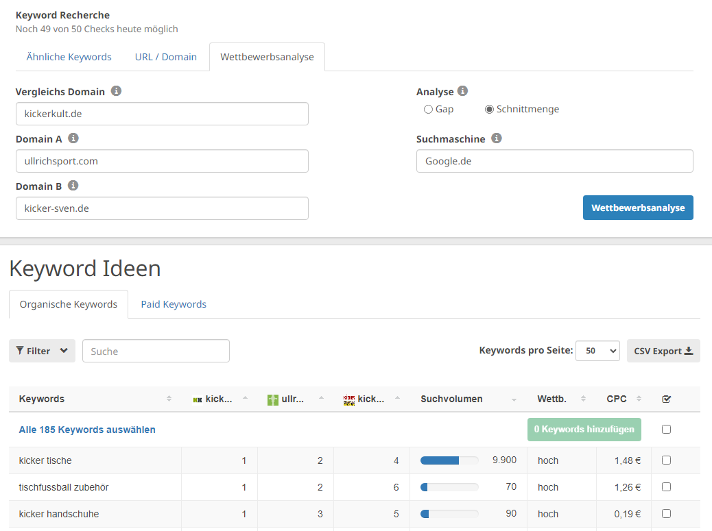
Task: Show info tooltip for Domain B
Action: [x=73, y=185]
